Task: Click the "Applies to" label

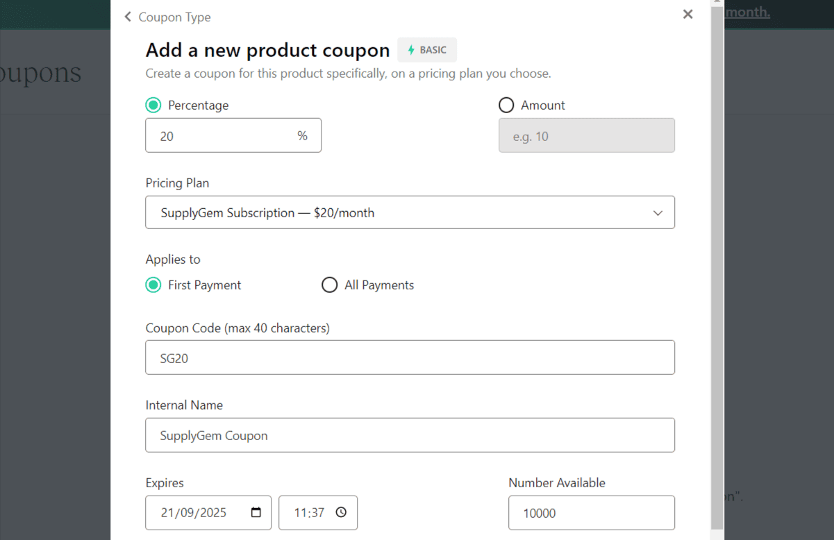Action: (173, 260)
